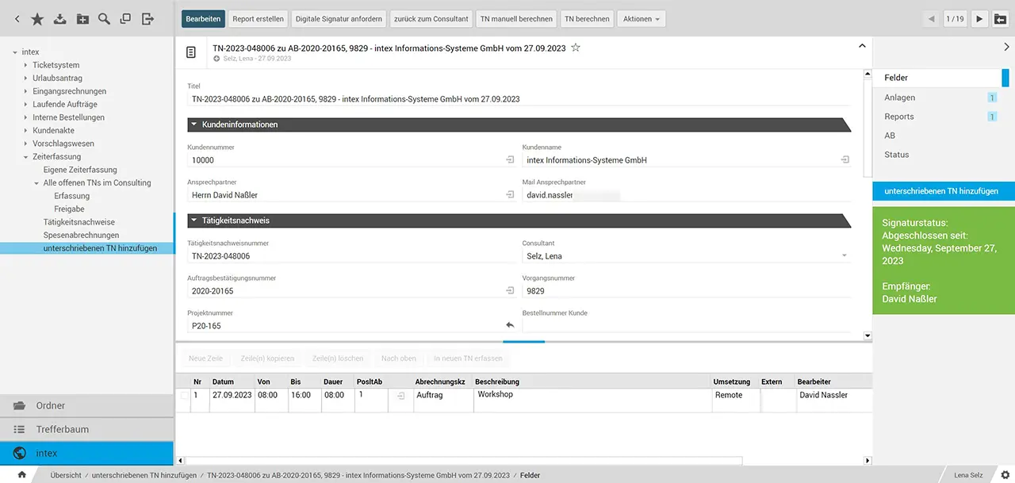The image size is (1015, 483).
Task: Select Spesenabrechnungen in the navigation tree
Action: [81, 236]
